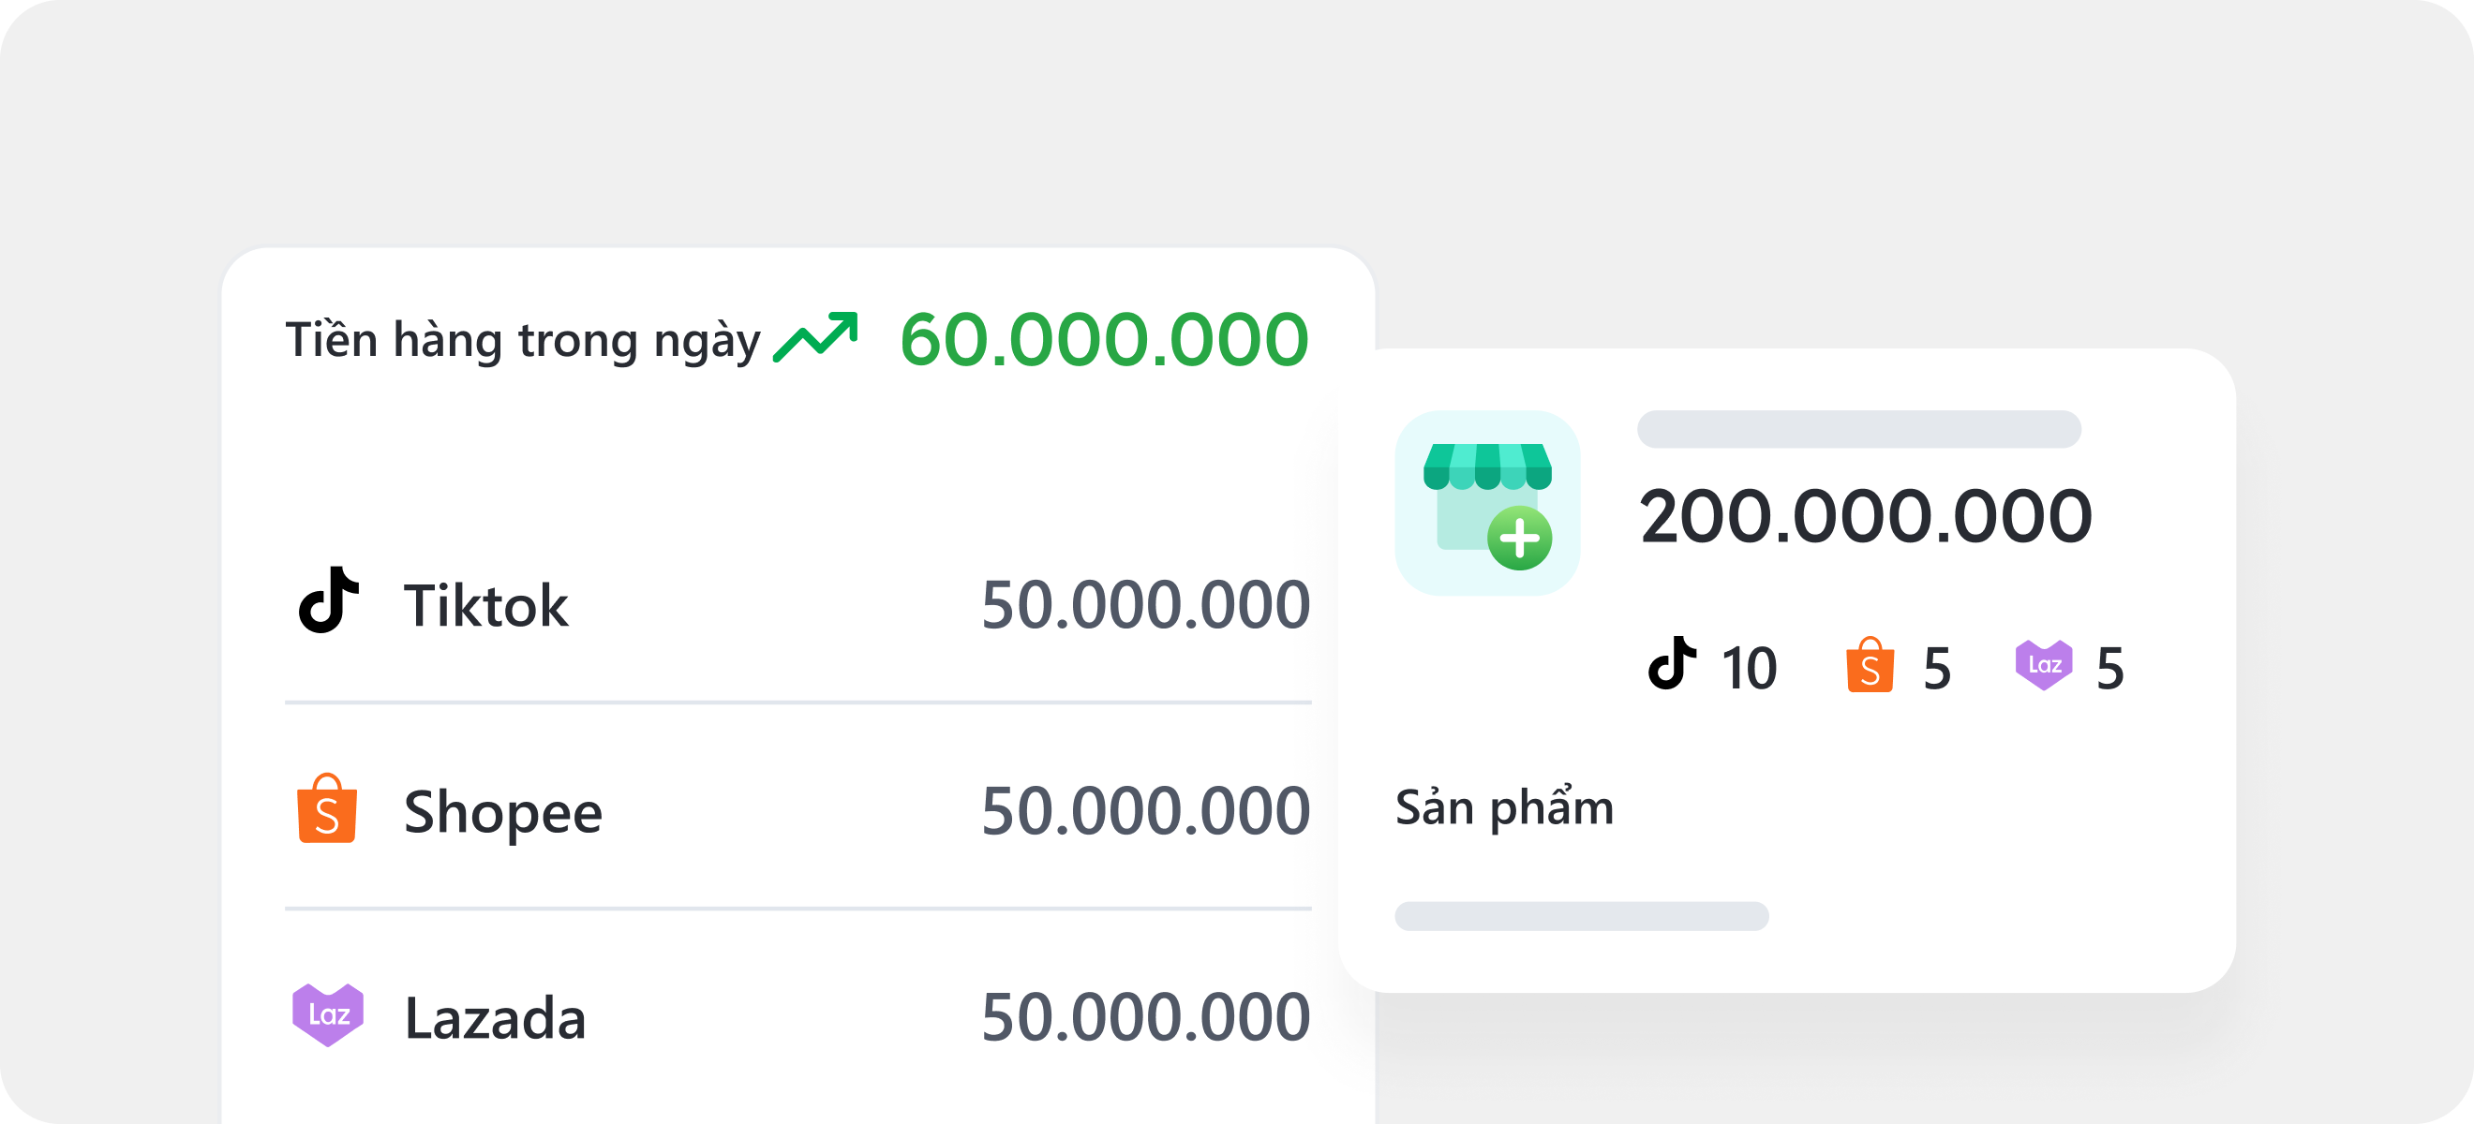Click the green upward trend arrow icon
Image resolution: width=2474 pixels, height=1124 pixels.
(x=814, y=338)
